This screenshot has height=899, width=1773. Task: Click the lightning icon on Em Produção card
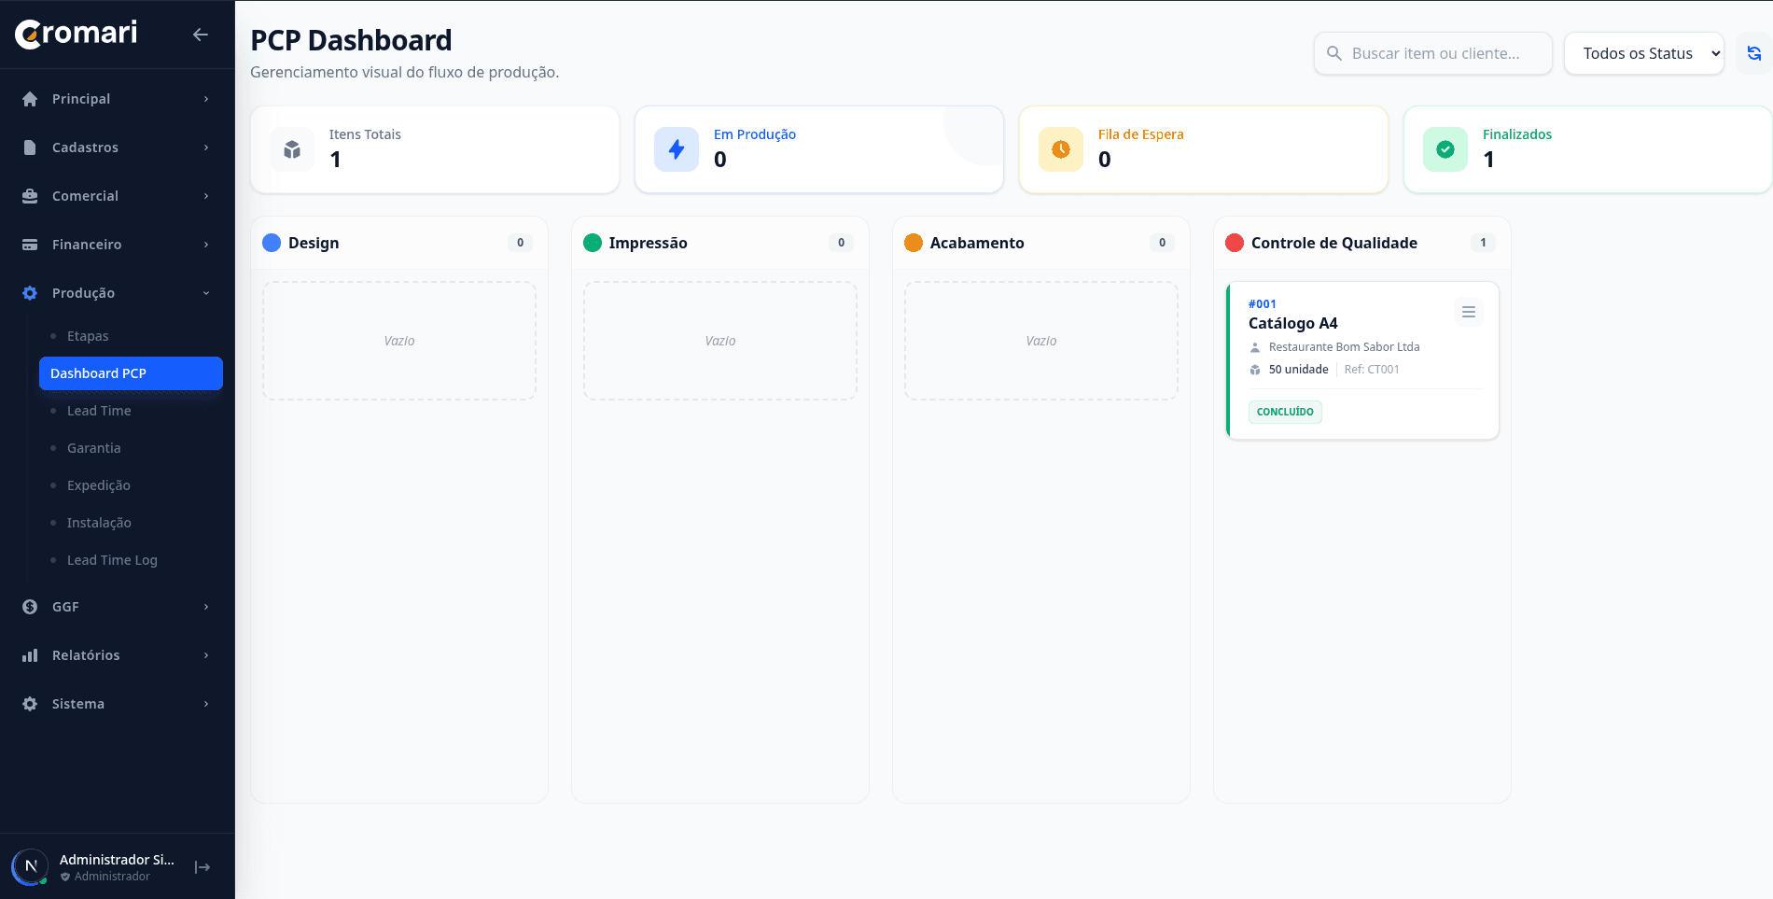pos(677,149)
